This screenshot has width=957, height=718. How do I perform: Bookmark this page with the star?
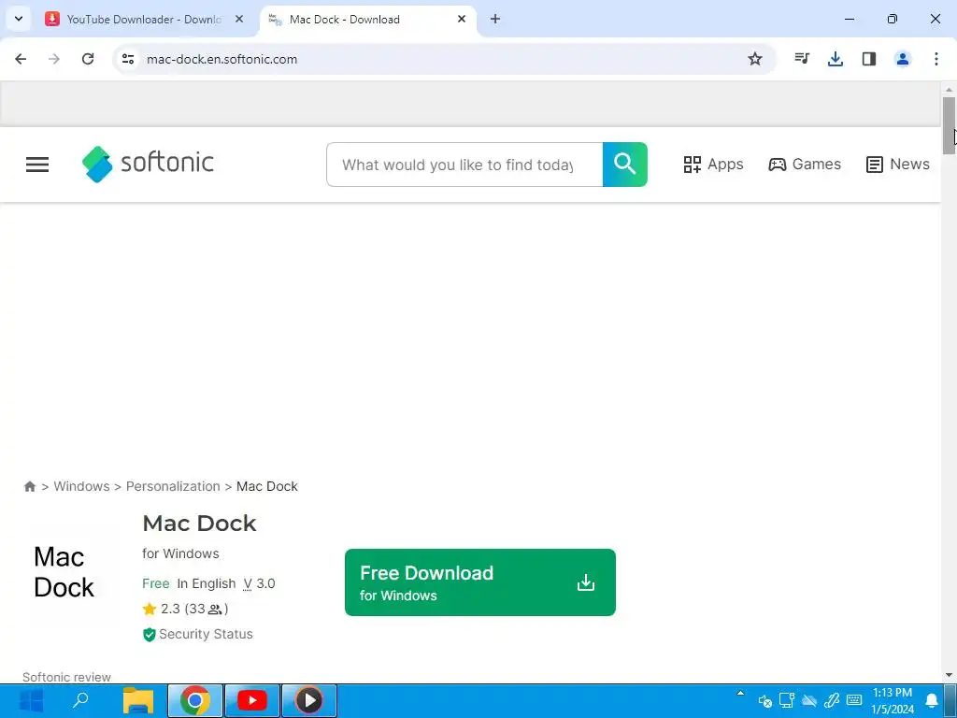point(755,59)
